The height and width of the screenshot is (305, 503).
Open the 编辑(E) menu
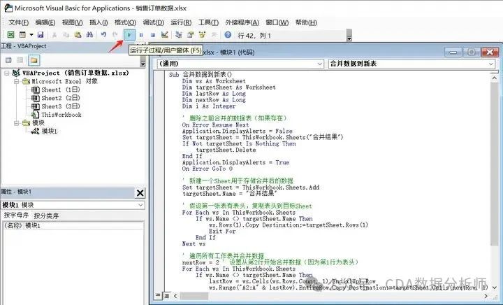(45, 22)
